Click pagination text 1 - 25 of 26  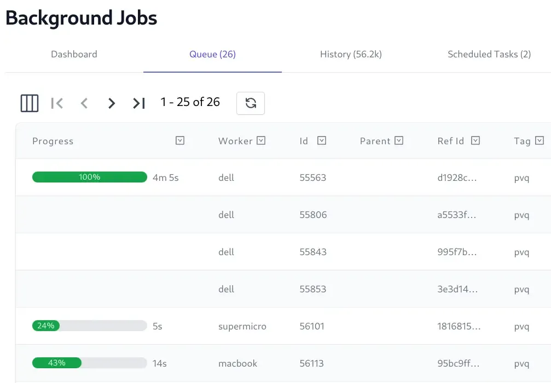(190, 102)
